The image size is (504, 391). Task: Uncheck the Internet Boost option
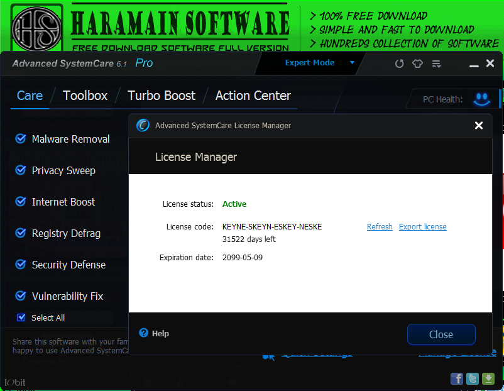tap(21, 202)
